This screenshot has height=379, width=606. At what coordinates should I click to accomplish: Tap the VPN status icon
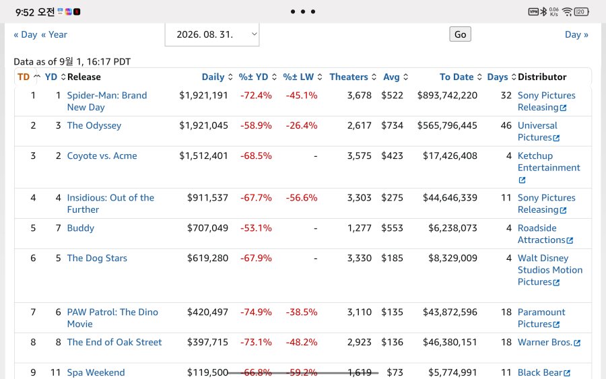click(x=533, y=11)
